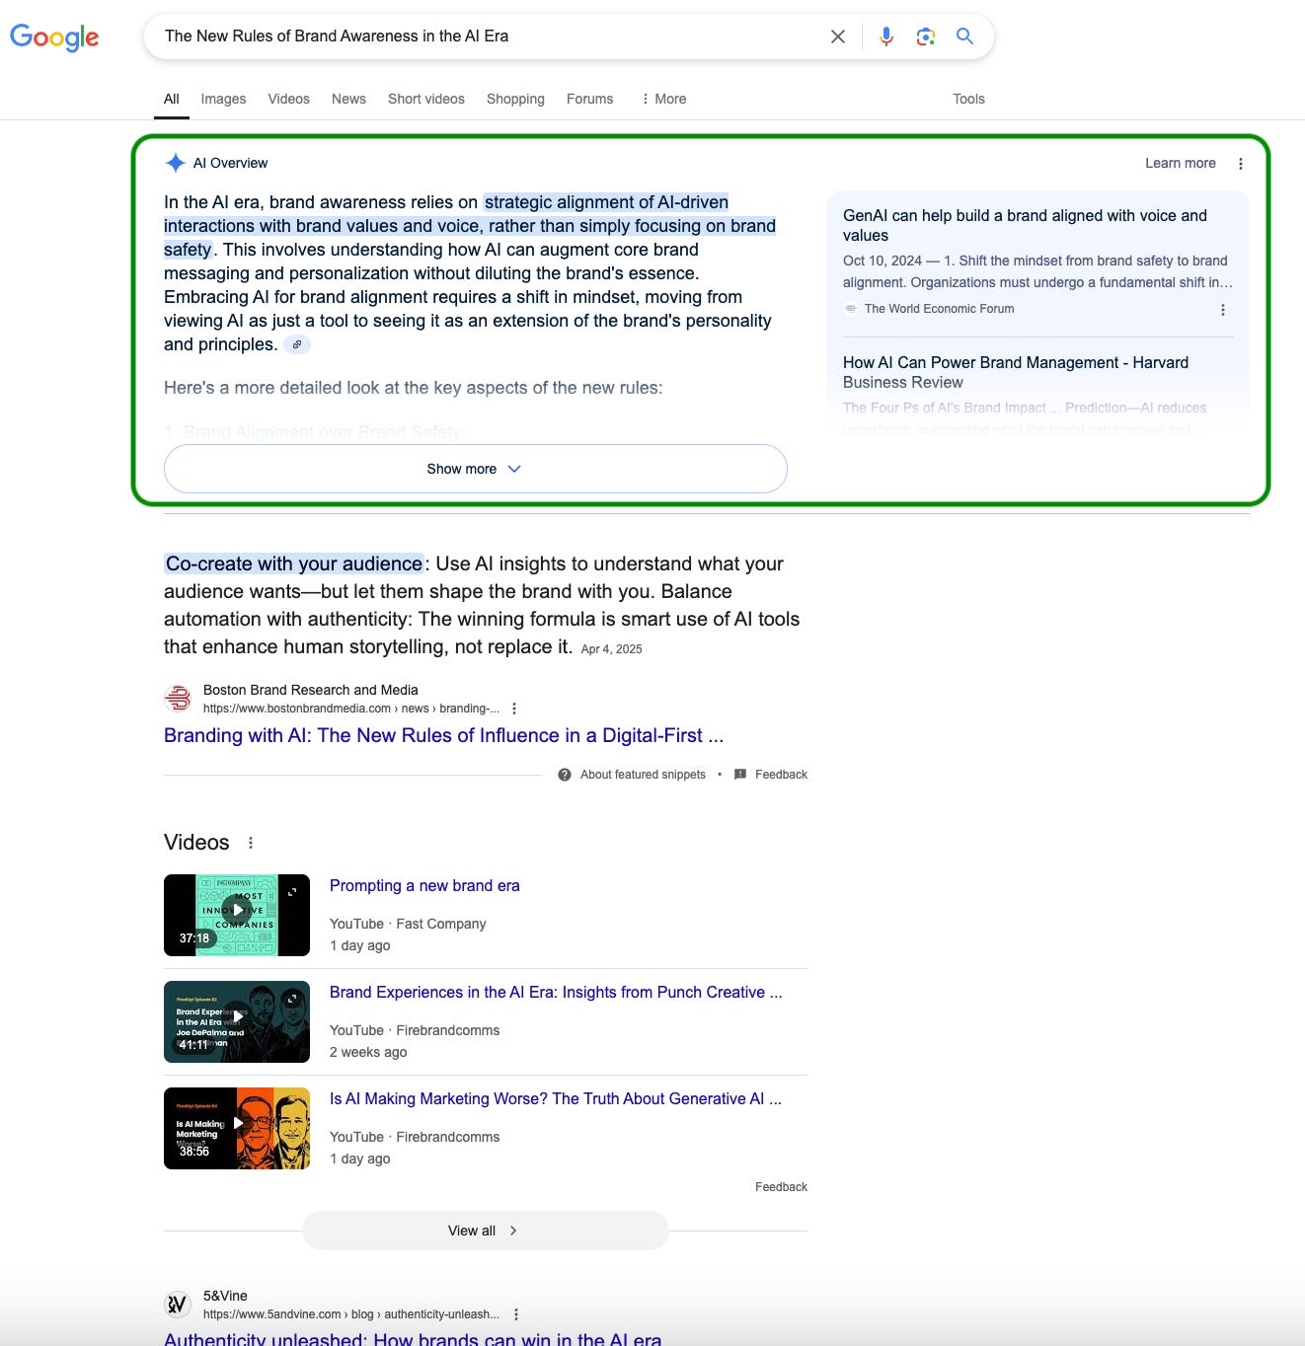The image size is (1305, 1346).
Task: Open Google Lens image search icon
Action: (x=925, y=37)
